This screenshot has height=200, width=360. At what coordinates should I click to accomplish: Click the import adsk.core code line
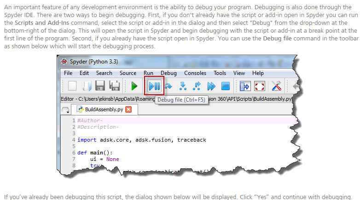(142, 140)
